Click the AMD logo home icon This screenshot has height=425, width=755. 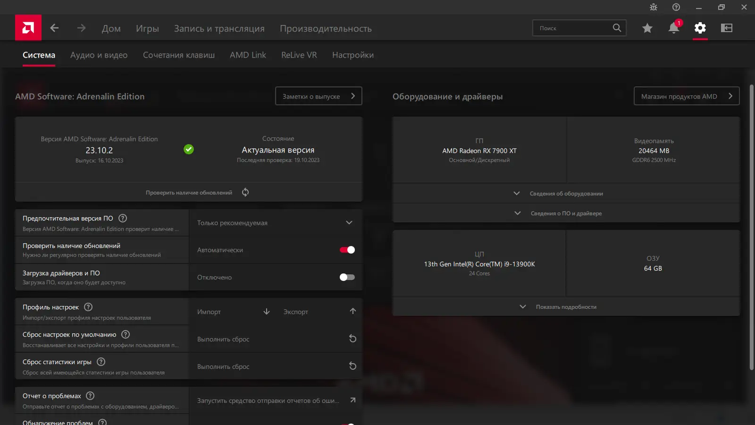tap(28, 28)
